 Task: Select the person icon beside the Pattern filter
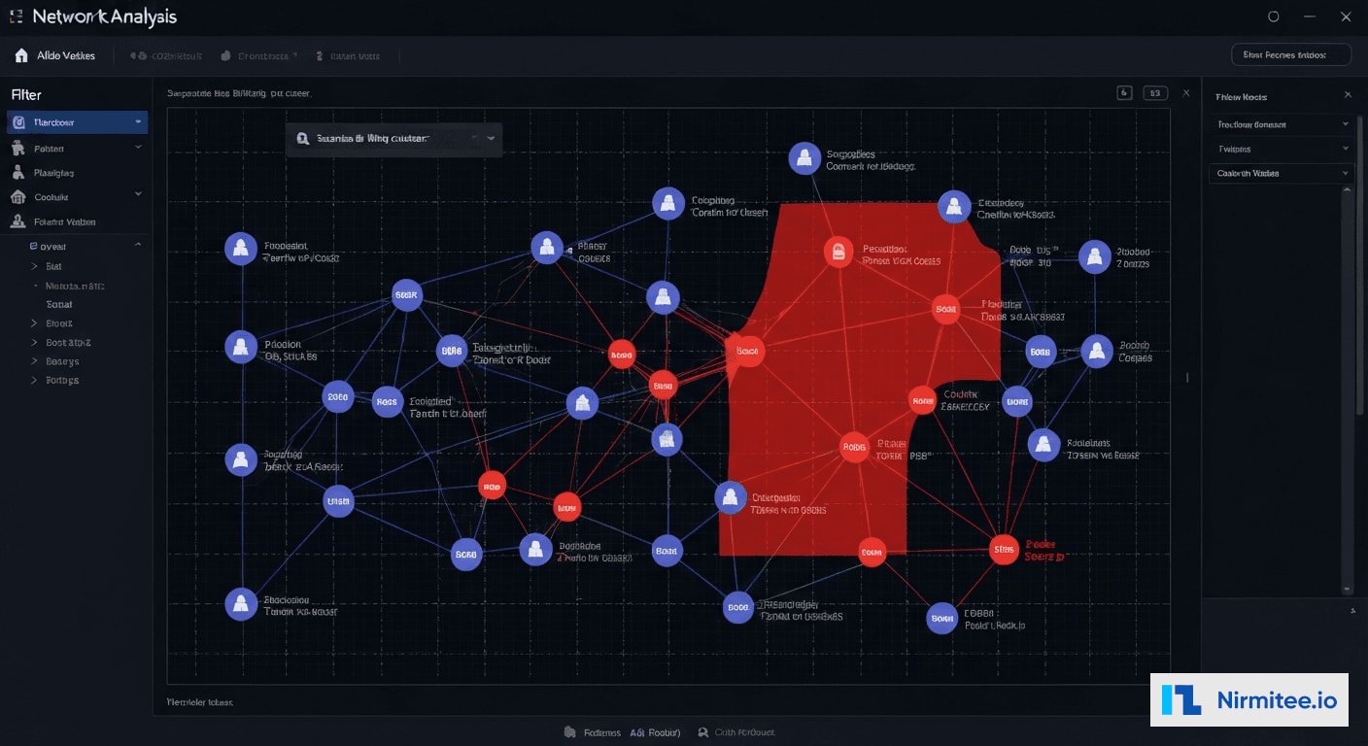click(x=17, y=147)
